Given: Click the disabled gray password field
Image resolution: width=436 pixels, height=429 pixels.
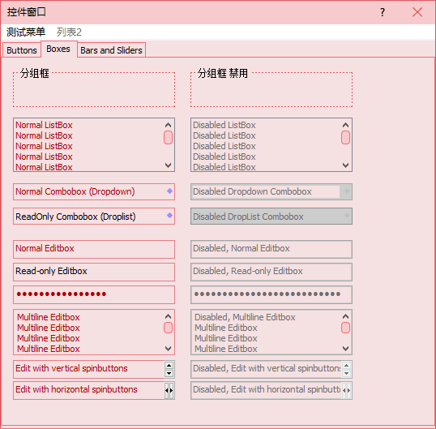Looking at the screenshot, I should pyautogui.click(x=271, y=294).
